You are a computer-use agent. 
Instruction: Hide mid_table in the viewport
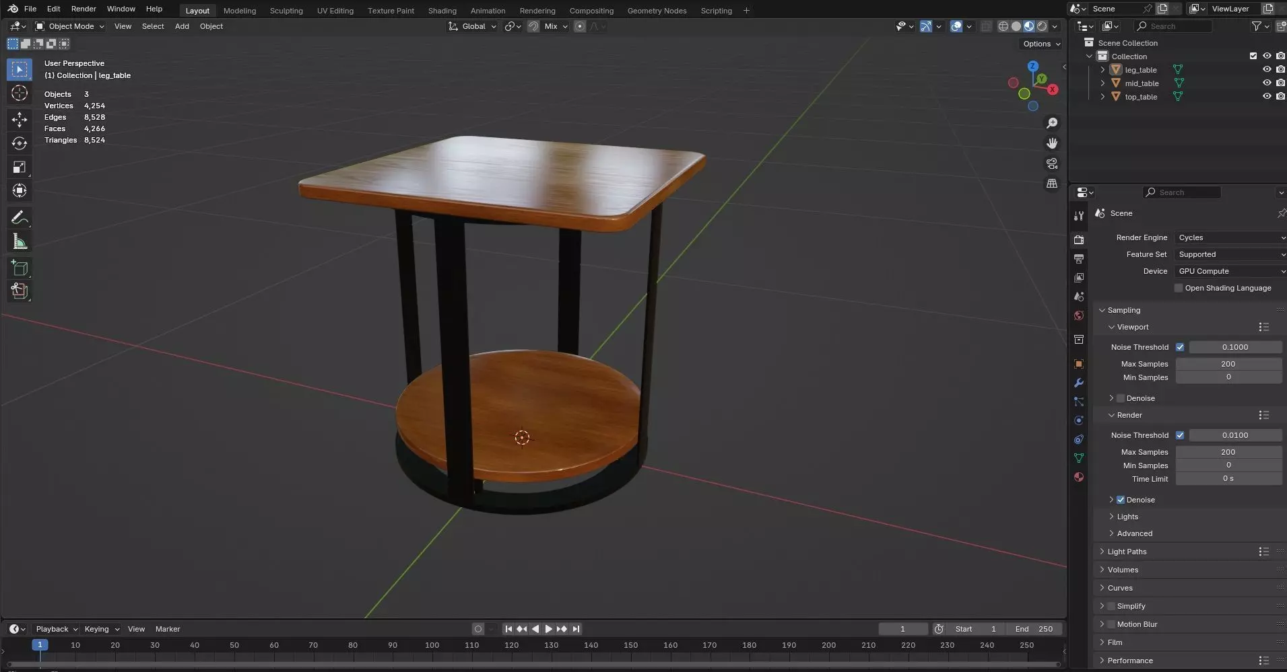(1267, 83)
